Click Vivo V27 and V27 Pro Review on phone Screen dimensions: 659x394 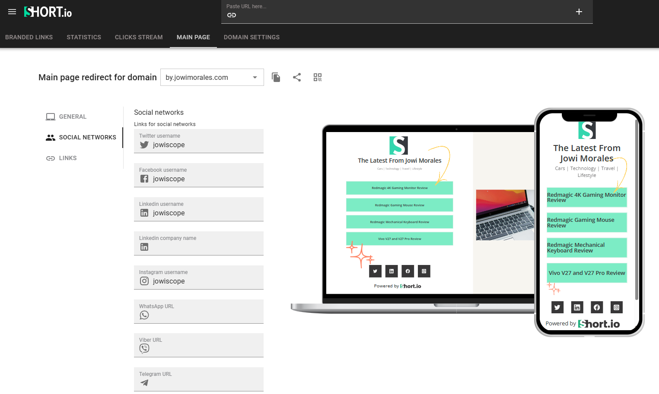[587, 273]
